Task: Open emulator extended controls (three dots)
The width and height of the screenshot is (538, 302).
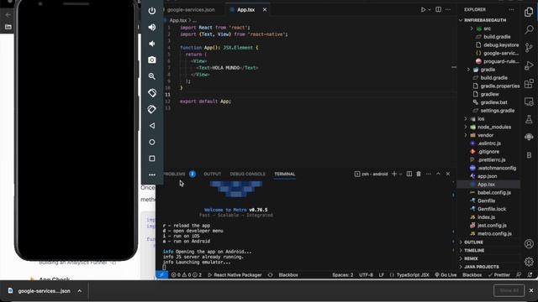Action: (x=151, y=174)
